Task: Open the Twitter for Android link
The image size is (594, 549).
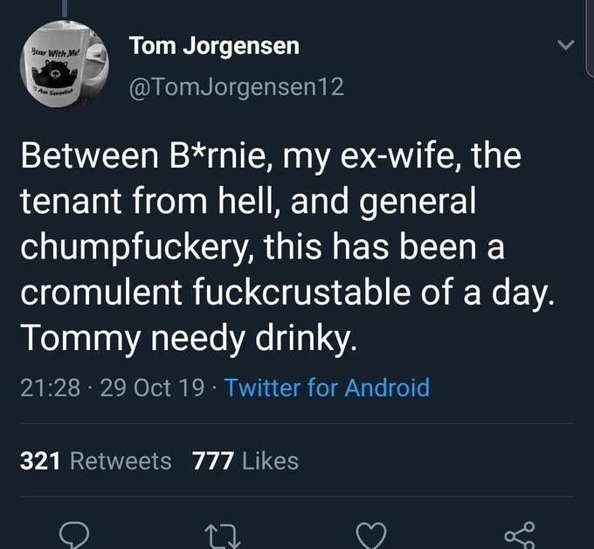Action: coord(327,387)
